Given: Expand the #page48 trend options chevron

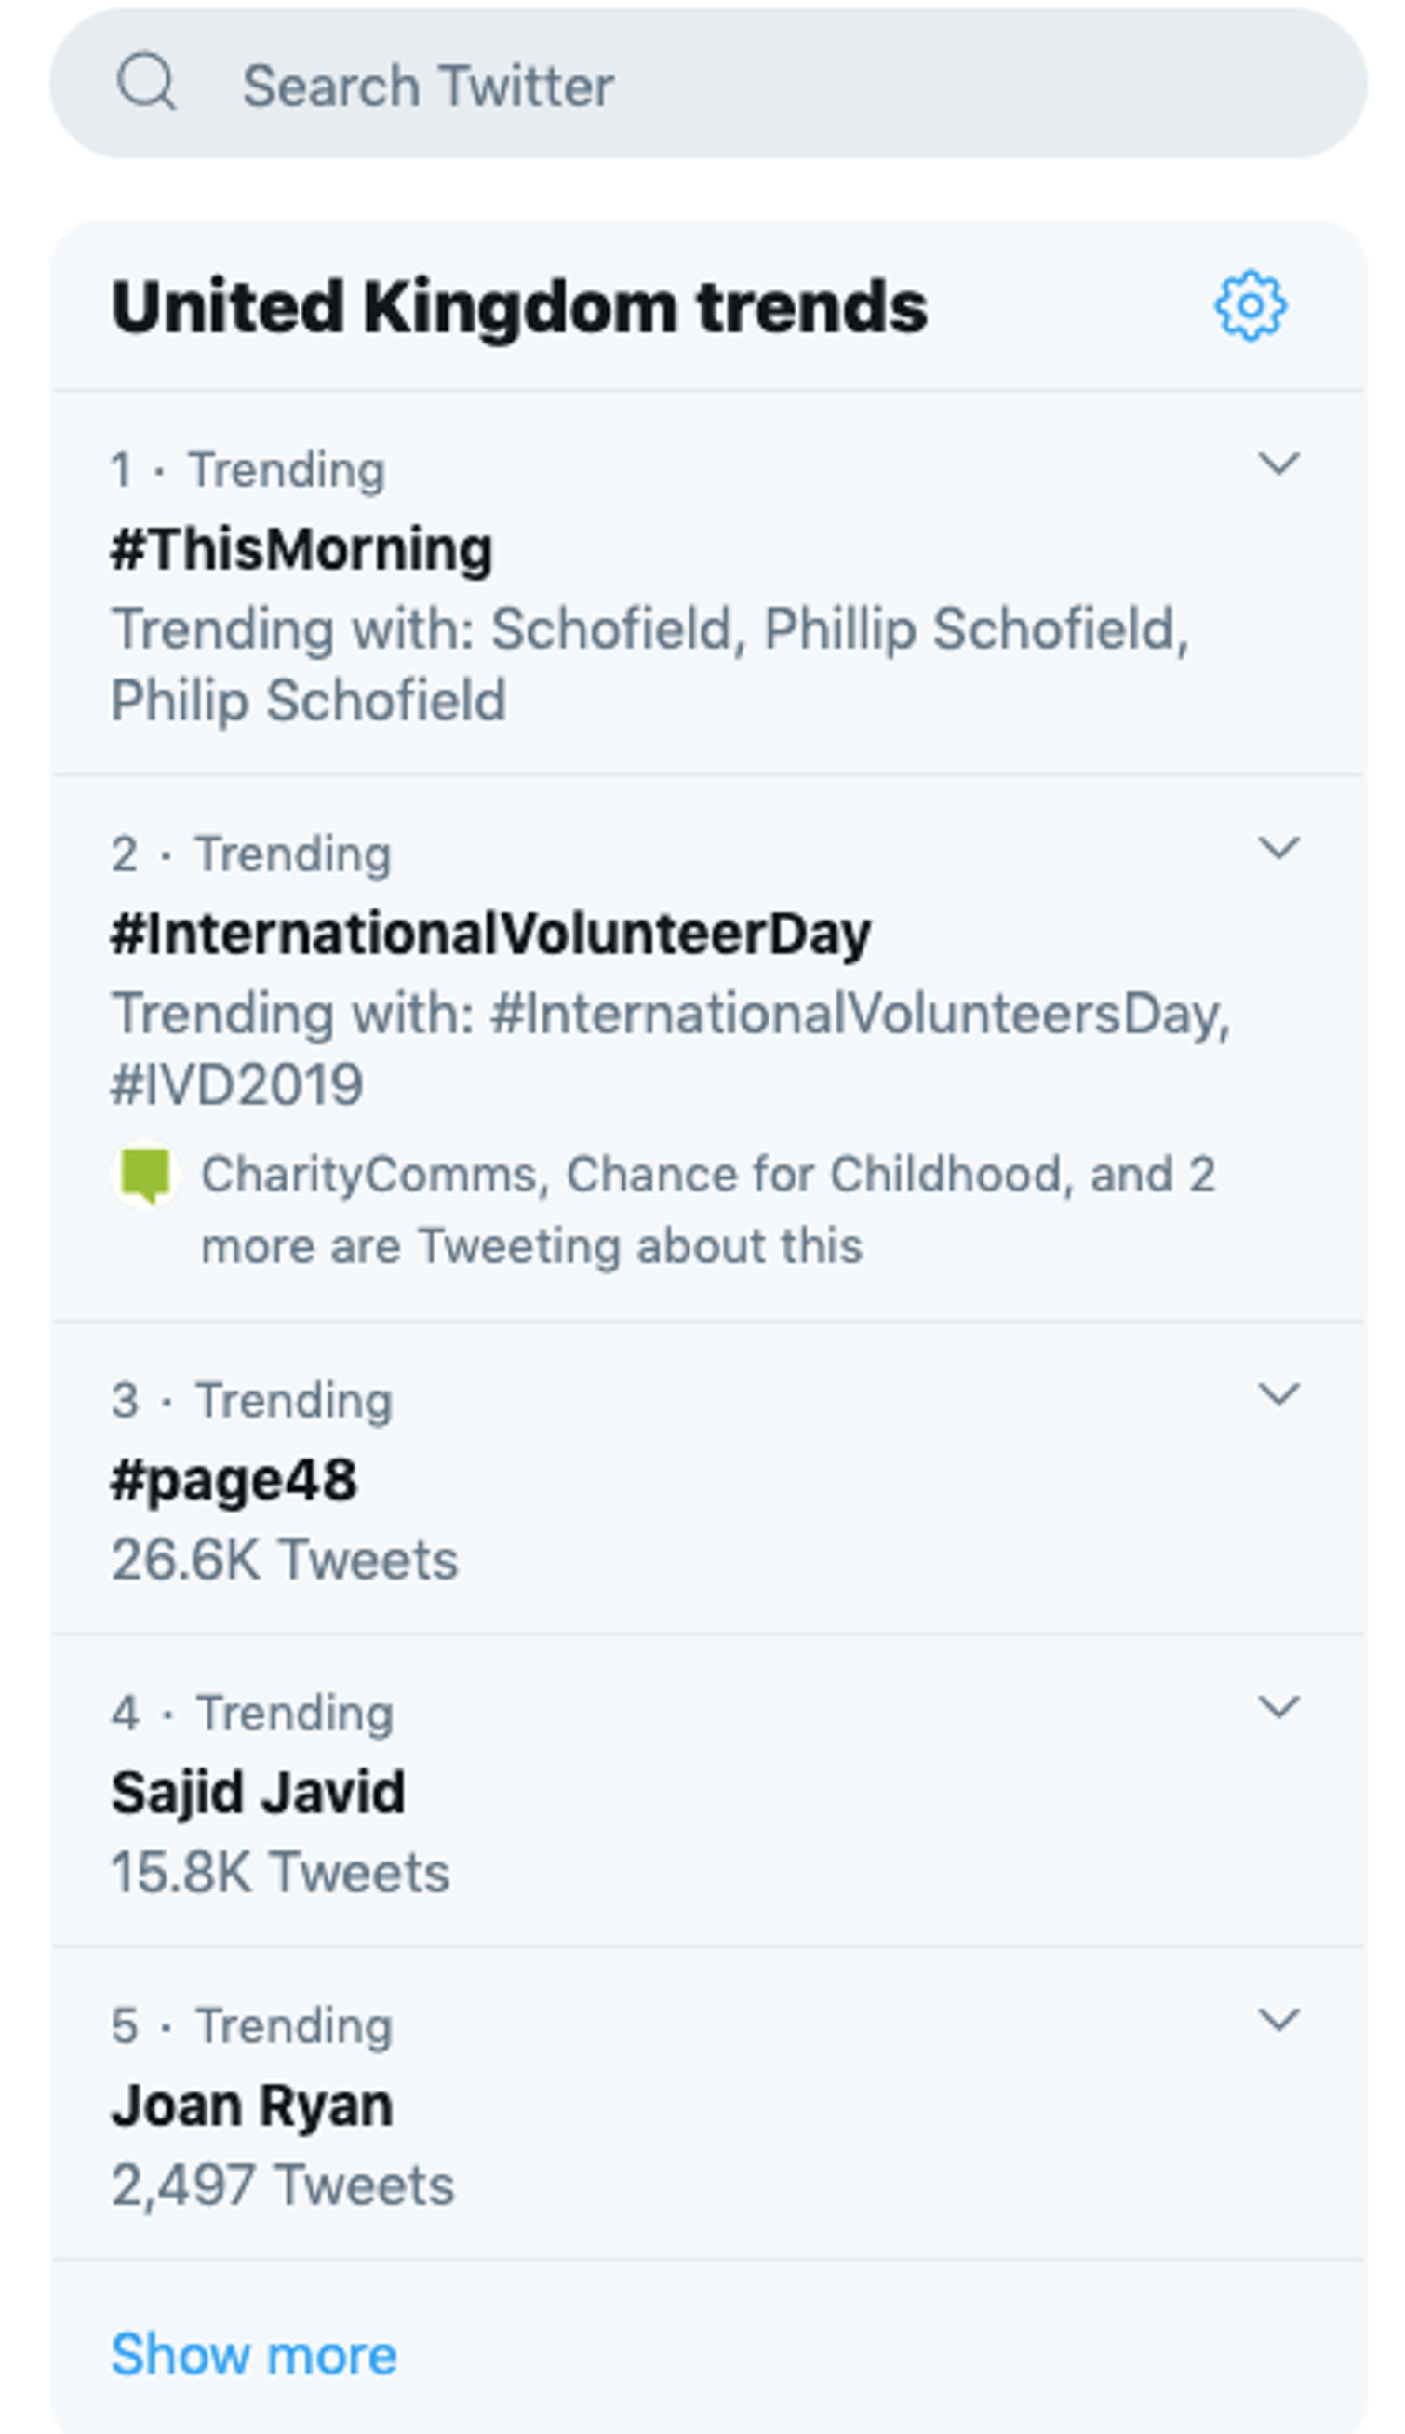Looking at the screenshot, I should (x=1278, y=1394).
